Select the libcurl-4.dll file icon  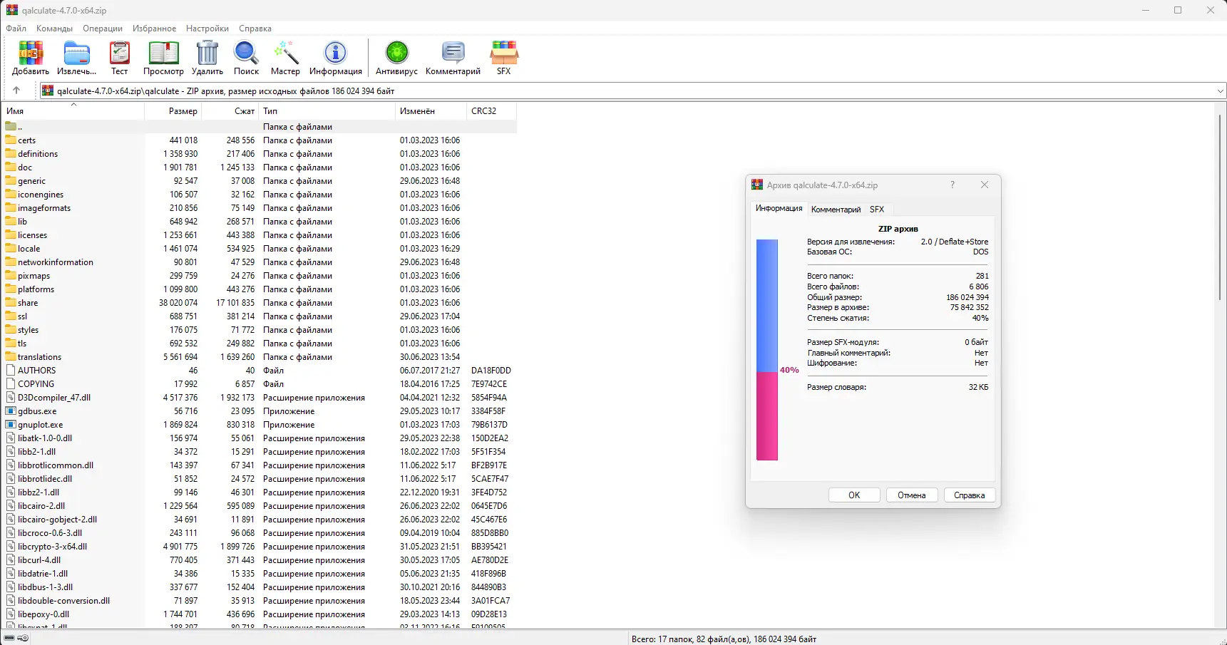click(x=11, y=560)
